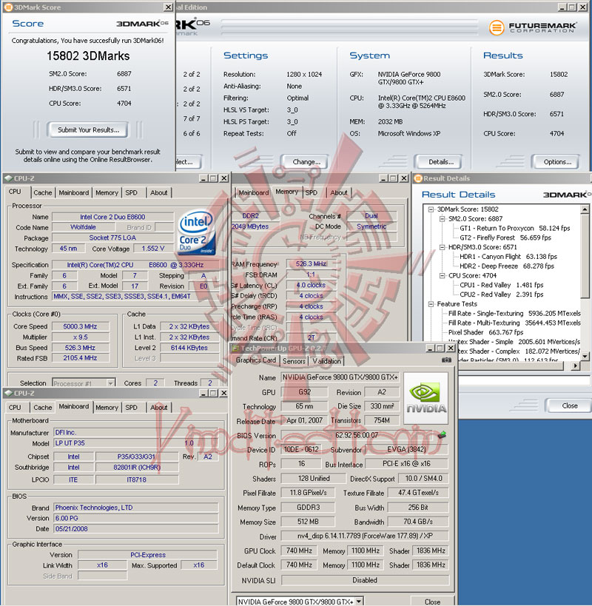Collapse the Feature Tests tree node
The image size is (592, 606).
431,304
